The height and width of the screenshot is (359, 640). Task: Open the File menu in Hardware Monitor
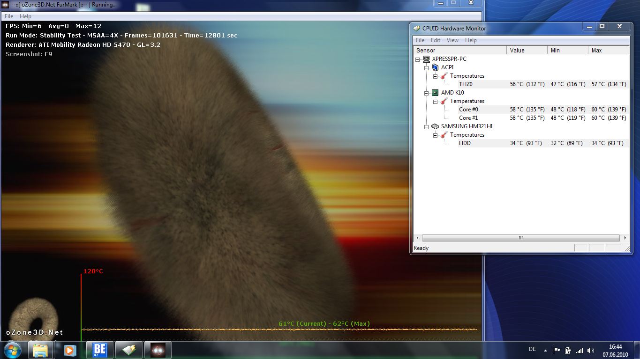click(420, 40)
